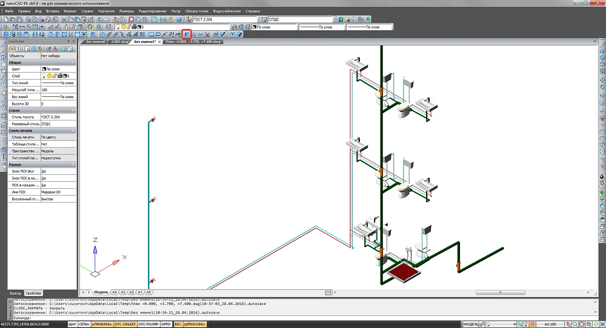Toggle ОРТО mode in status bar
This screenshot has height=328, width=606.
point(165,324)
